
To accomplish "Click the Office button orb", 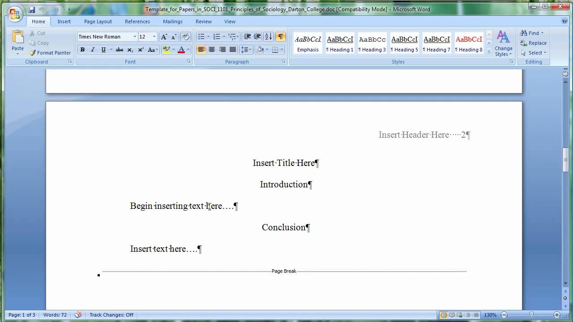I will (x=14, y=13).
